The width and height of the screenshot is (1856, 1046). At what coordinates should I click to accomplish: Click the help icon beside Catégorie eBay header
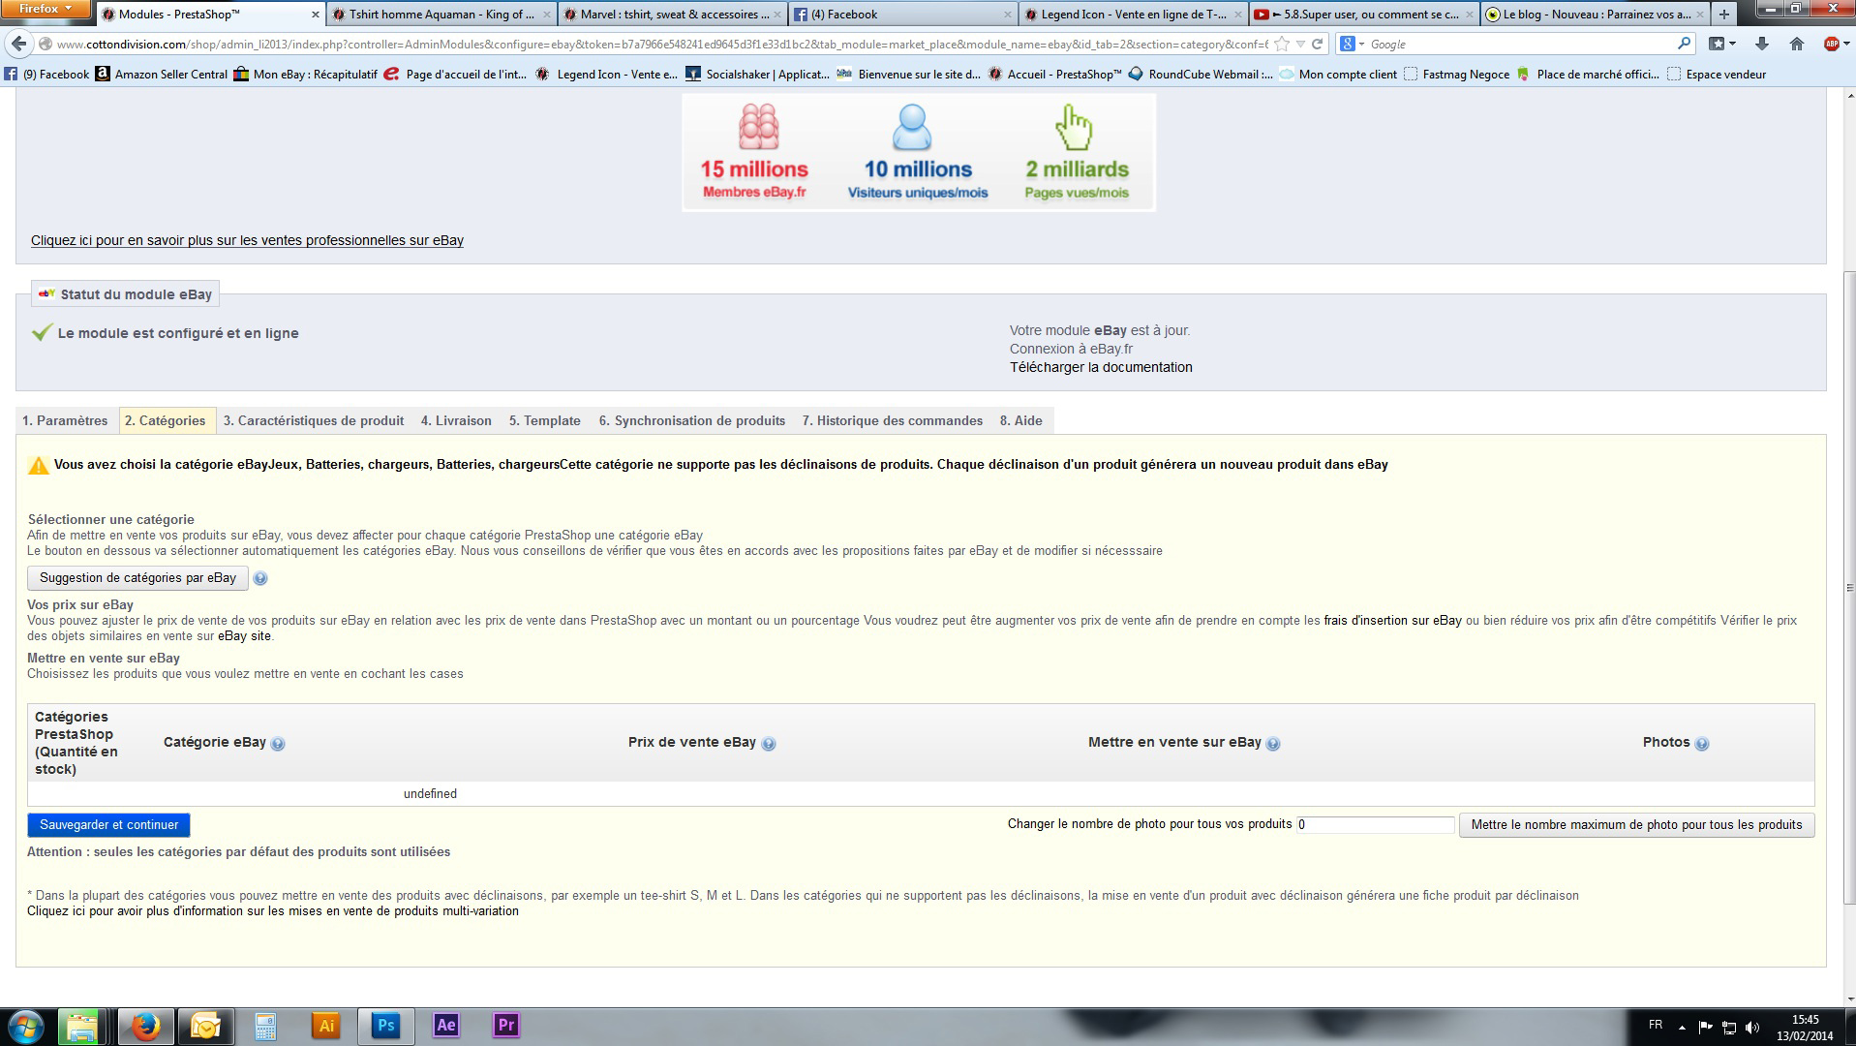pos(278,744)
